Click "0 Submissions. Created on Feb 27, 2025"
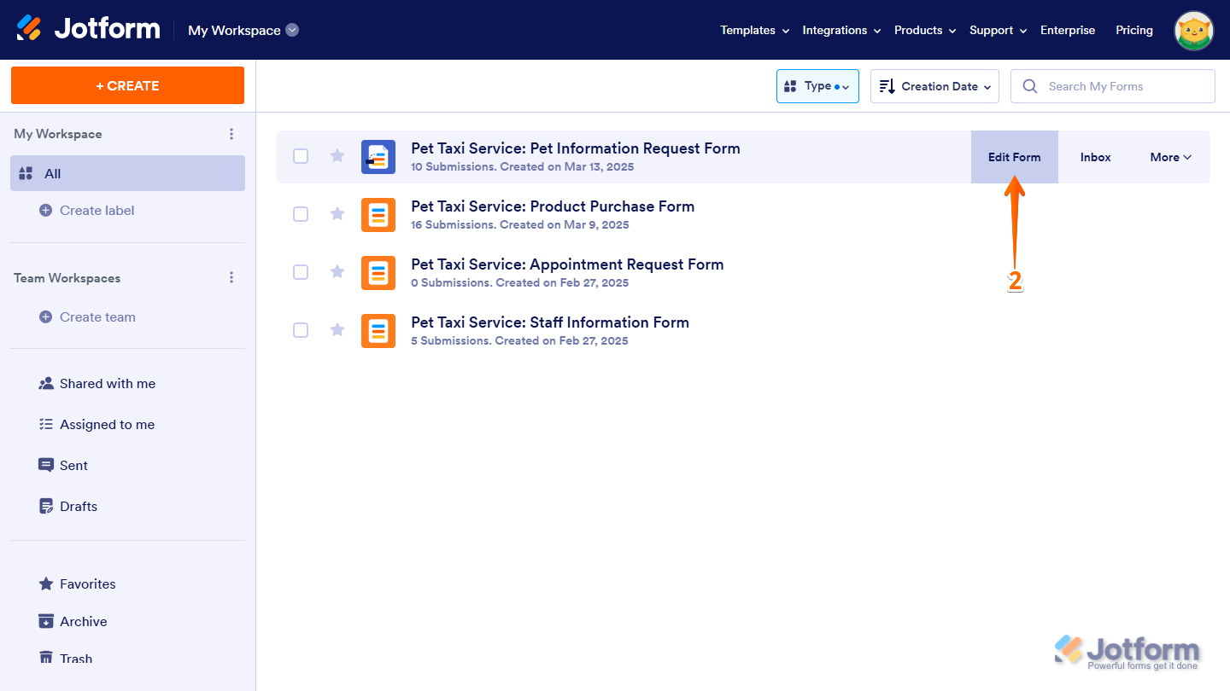Viewport: 1230px width, 691px height. pos(520,283)
